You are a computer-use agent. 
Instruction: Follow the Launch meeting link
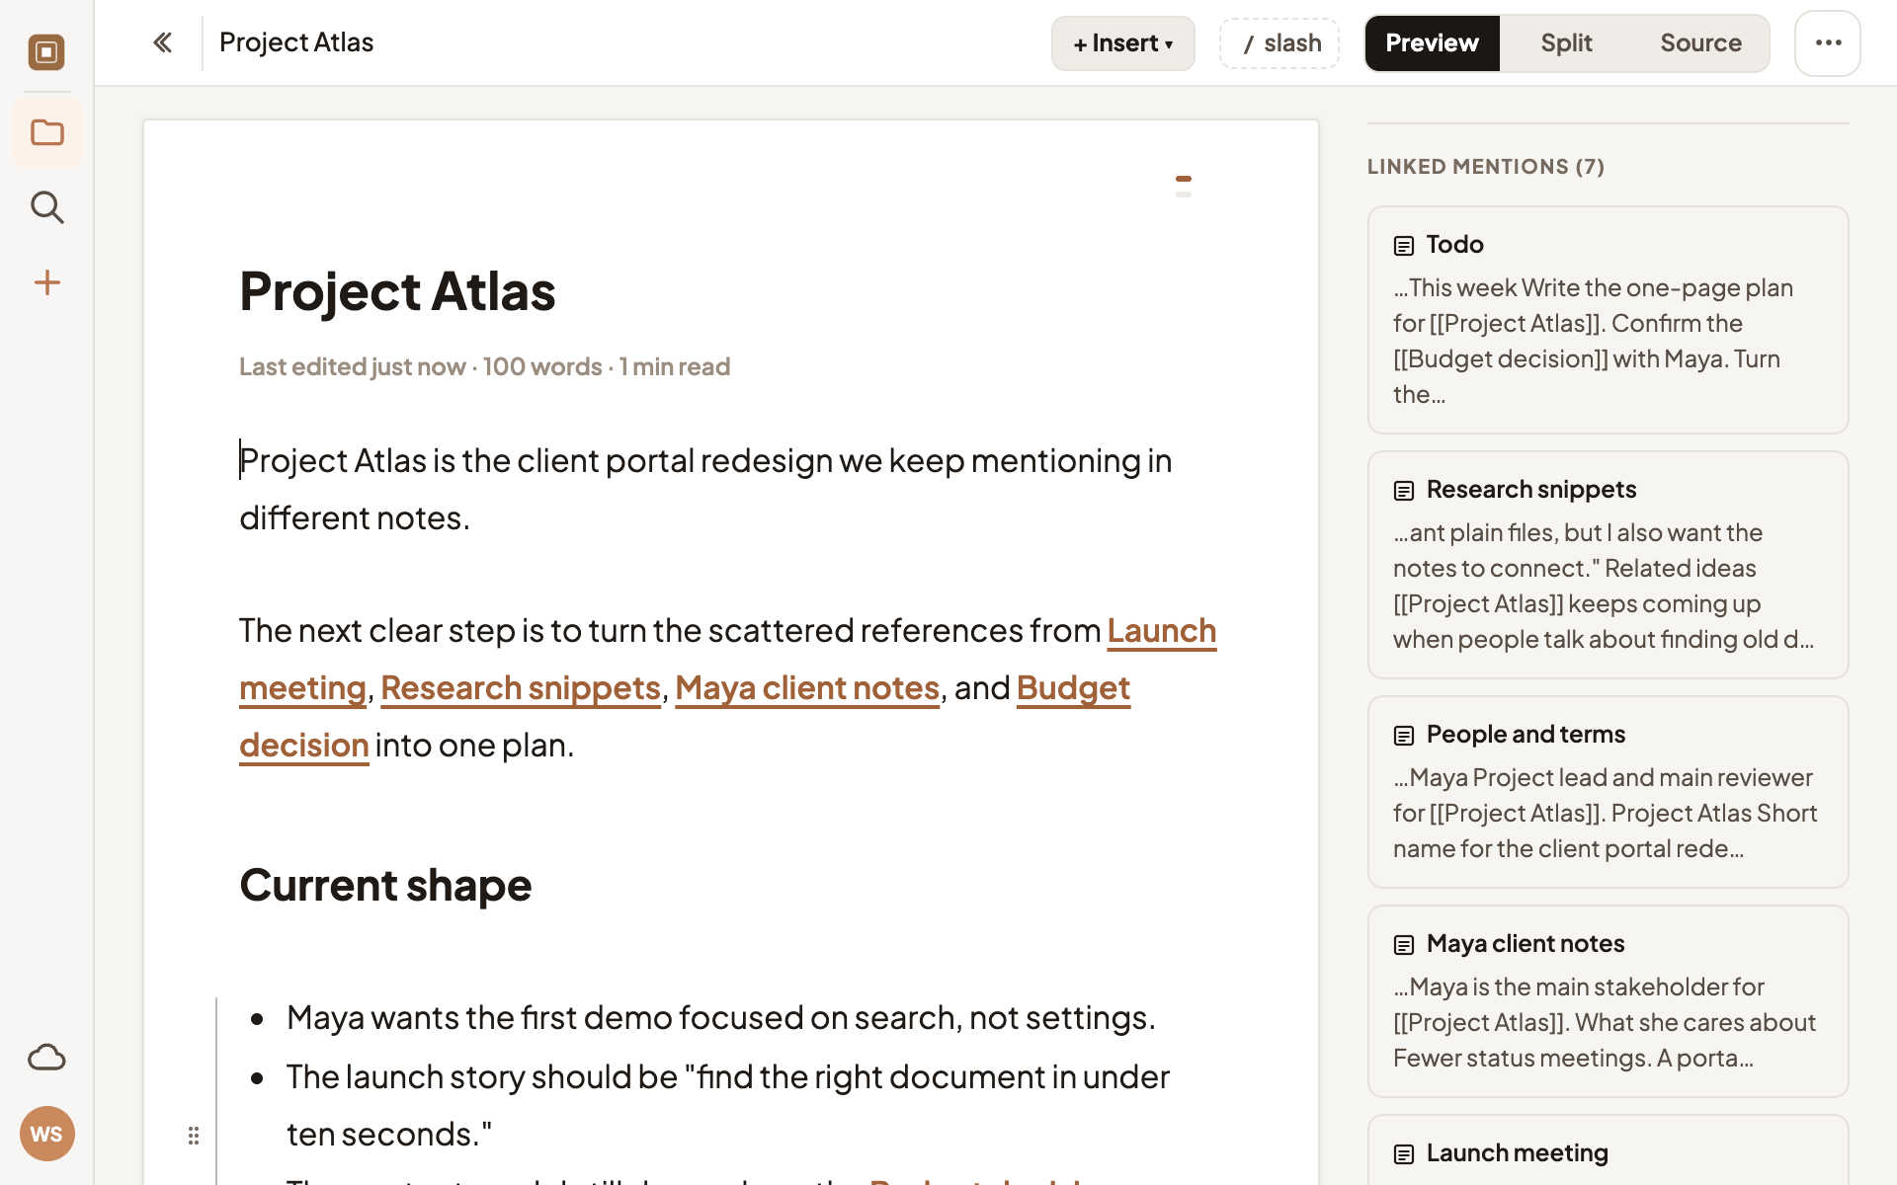click(x=1162, y=631)
